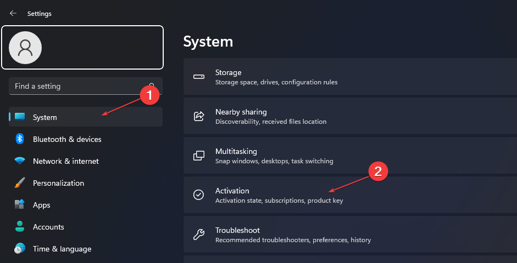The width and height of the screenshot is (517, 263).
Task: Click the back arrow icon
Action: pyautogui.click(x=13, y=14)
